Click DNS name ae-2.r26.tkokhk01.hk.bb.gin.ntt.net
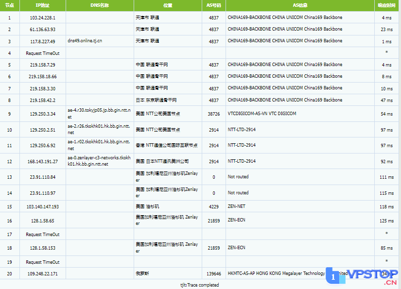Viewport: 401px width, 289px height. click(x=99, y=129)
